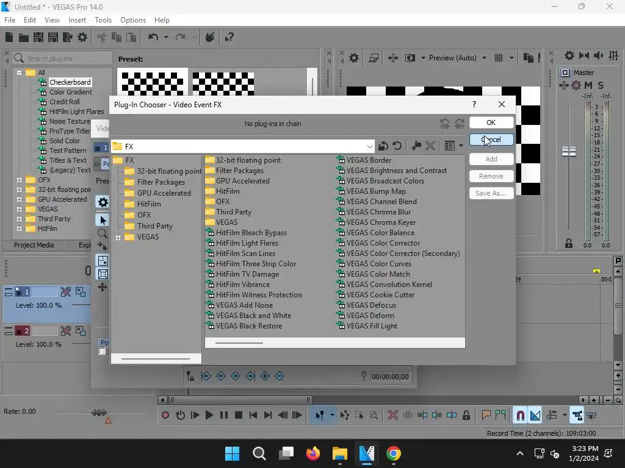Open File Explorer from the taskbar
This screenshot has width=625, height=468.
[339, 453]
